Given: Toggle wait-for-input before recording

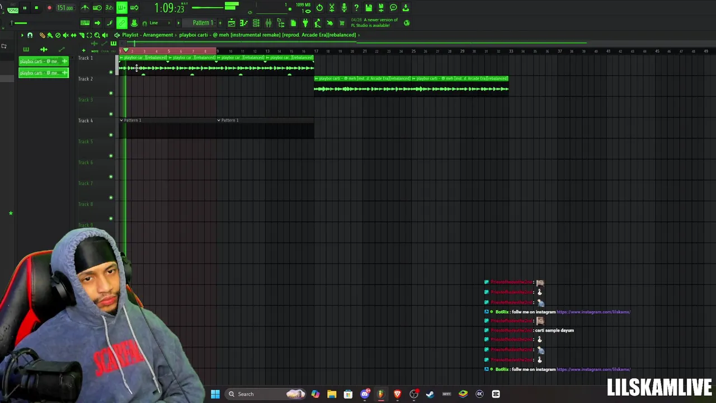Looking at the screenshot, I should tap(97, 8).
